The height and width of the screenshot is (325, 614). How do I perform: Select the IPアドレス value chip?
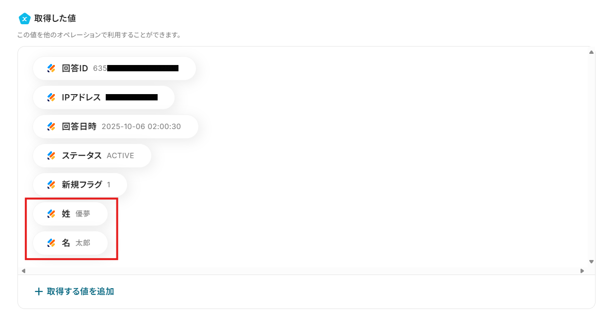tap(104, 97)
